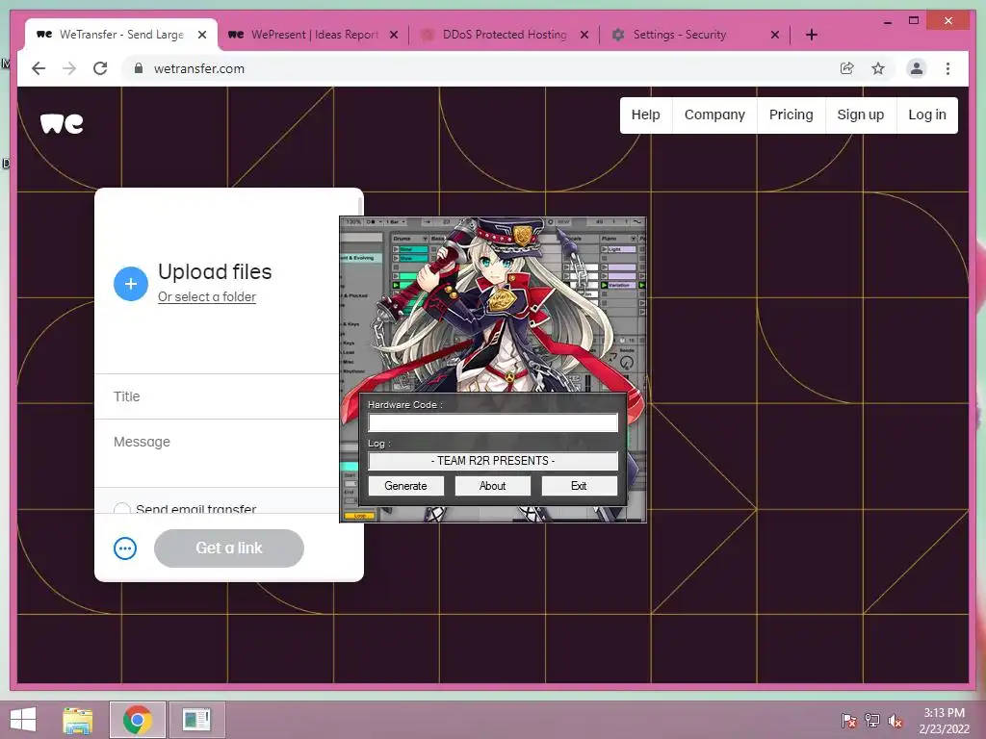
Task: Click Action Center flag tray icon
Action: 848,721
